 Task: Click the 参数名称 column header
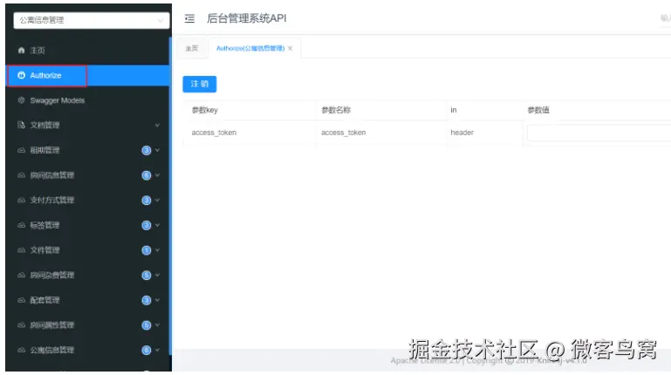(x=336, y=110)
